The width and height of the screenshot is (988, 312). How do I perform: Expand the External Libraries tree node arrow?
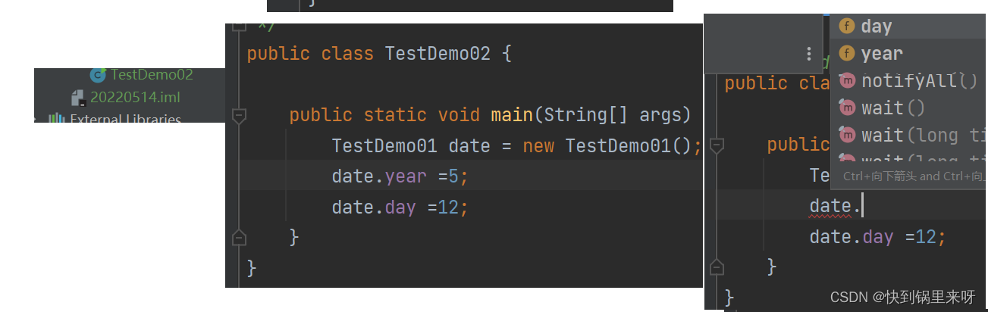click(x=36, y=119)
